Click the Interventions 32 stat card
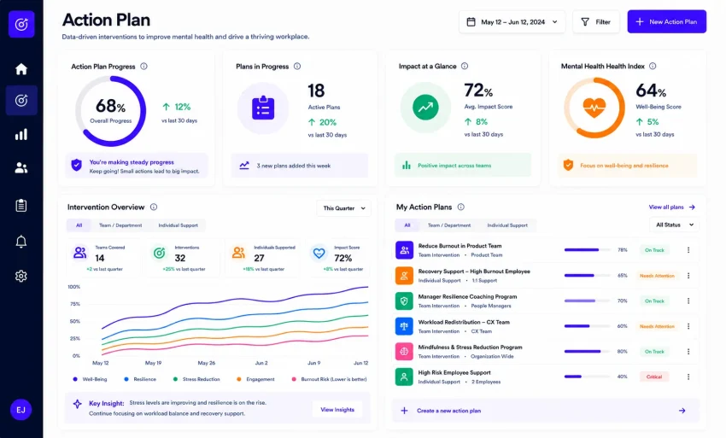 [184, 258]
